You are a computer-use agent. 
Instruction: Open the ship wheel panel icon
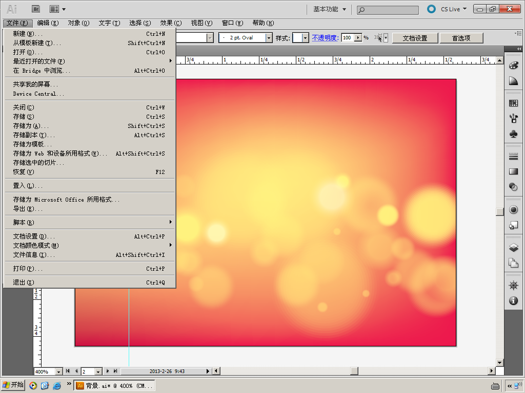[x=513, y=286]
